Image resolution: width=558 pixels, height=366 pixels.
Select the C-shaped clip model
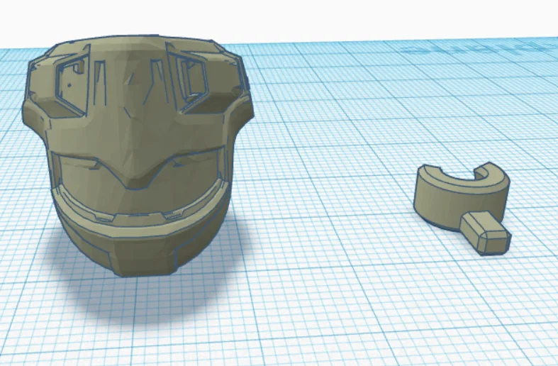point(462,209)
